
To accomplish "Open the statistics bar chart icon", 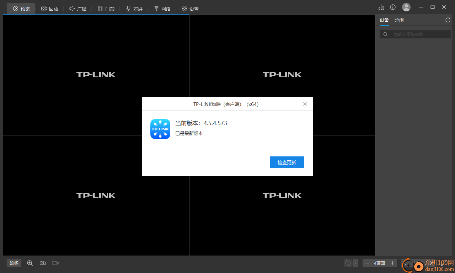I will click(x=381, y=7).
